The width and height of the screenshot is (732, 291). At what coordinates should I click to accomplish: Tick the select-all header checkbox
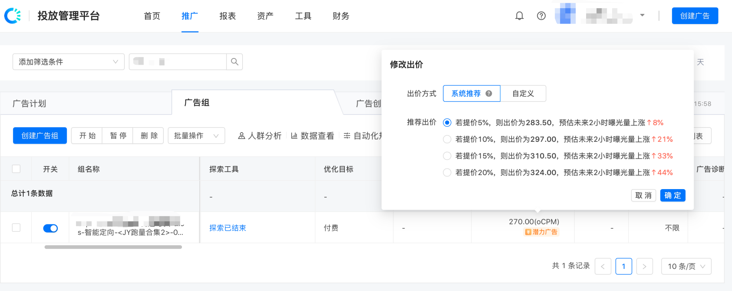(x=16, y=169)
